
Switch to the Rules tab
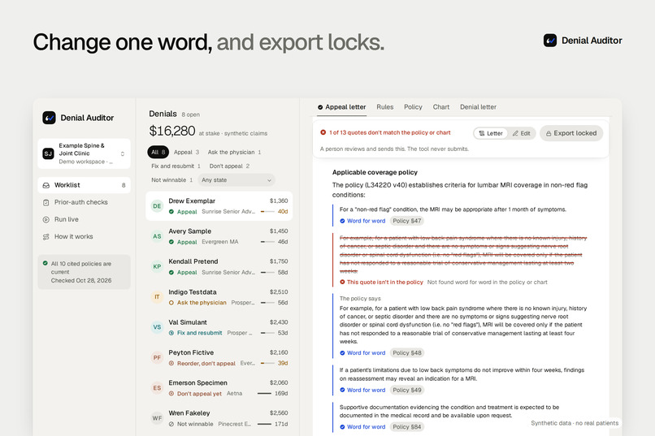click(x=384, y=107)
